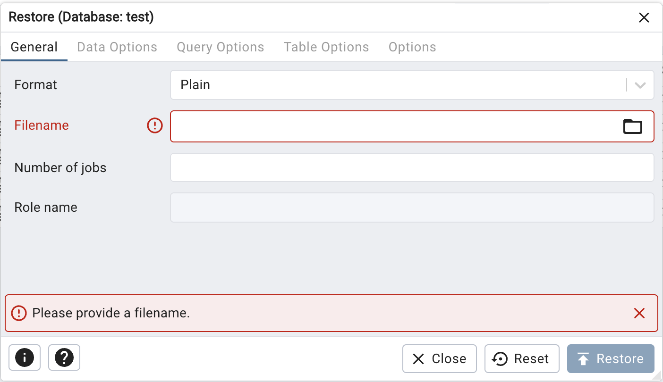Go to the Options tab
This screenshot has height=382, width=663.
click(412, 47)
